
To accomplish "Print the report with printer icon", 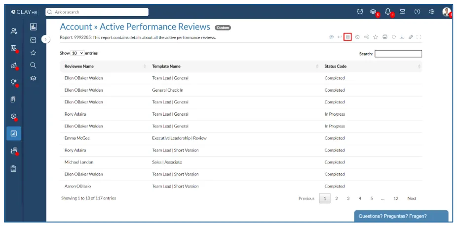I will [385, 37].
